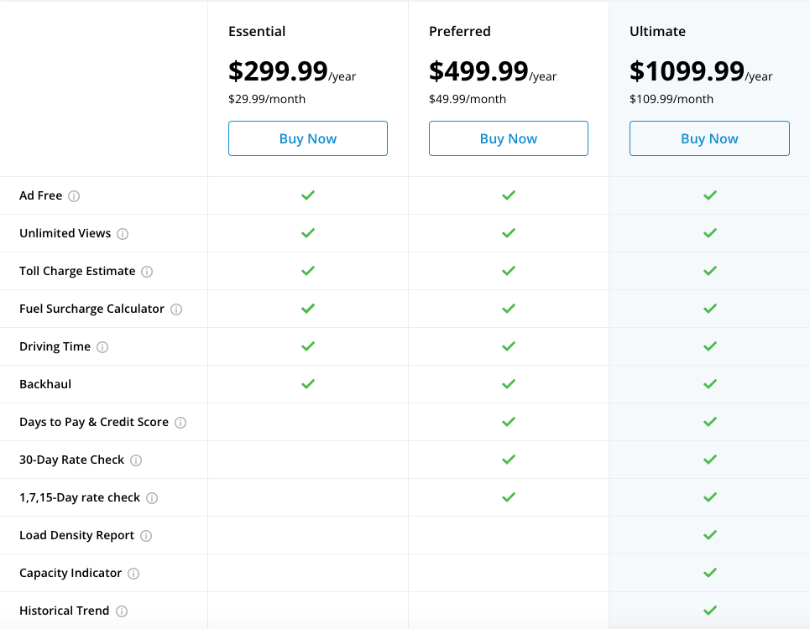This screenshot has width=810, height=629.
Task: Click Capacity Indicator info icon
Action: 133,574
